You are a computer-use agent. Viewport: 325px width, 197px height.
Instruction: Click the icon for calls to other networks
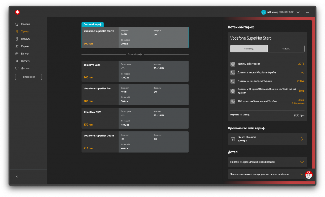click(233, 81)
